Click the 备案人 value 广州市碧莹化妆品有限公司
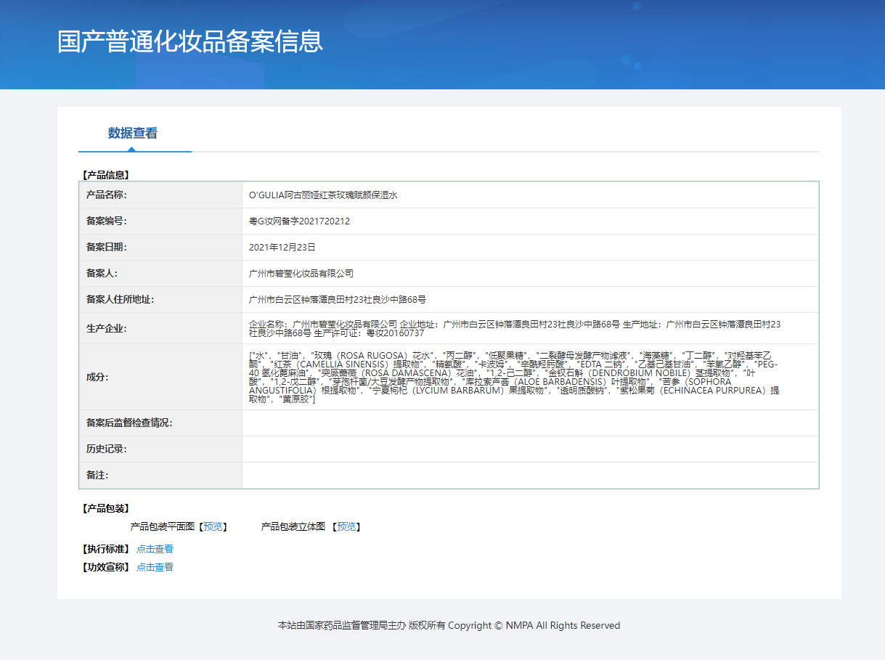Screen dimensions: 885x660 point(301,274)
